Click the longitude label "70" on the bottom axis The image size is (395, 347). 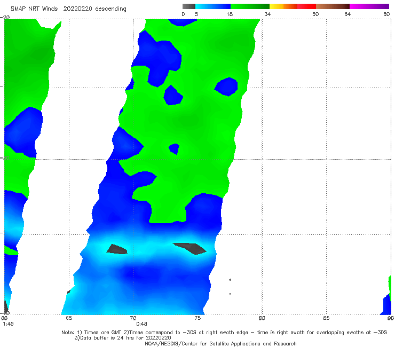(133, 318)
